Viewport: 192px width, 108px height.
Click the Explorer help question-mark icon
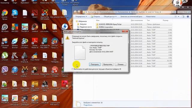(188, 16)
